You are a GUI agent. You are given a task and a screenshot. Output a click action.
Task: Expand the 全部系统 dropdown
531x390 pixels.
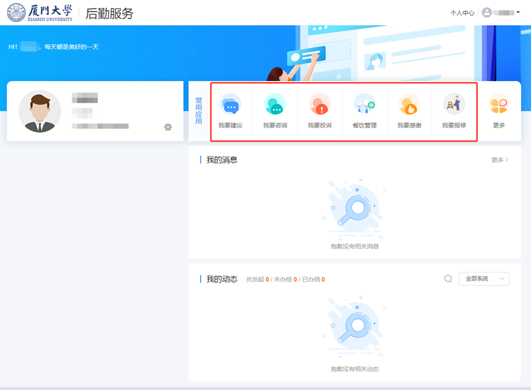pos(484,279)
